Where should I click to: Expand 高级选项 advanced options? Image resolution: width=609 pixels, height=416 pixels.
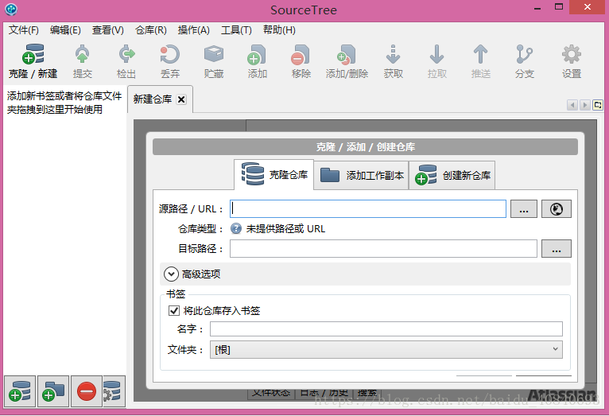pyautogui.click(x=171, y=274)
